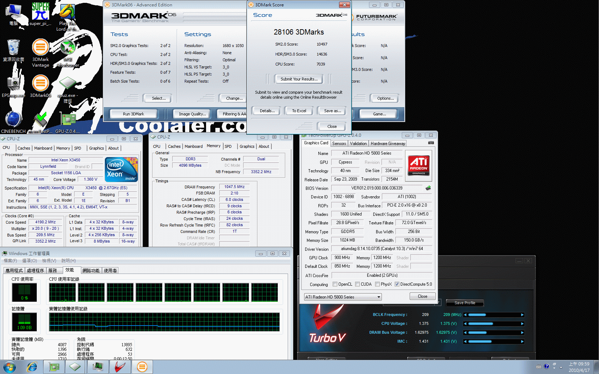
Task: Open the Lord of the Rings game shortcut
Action: coord(68,17)
